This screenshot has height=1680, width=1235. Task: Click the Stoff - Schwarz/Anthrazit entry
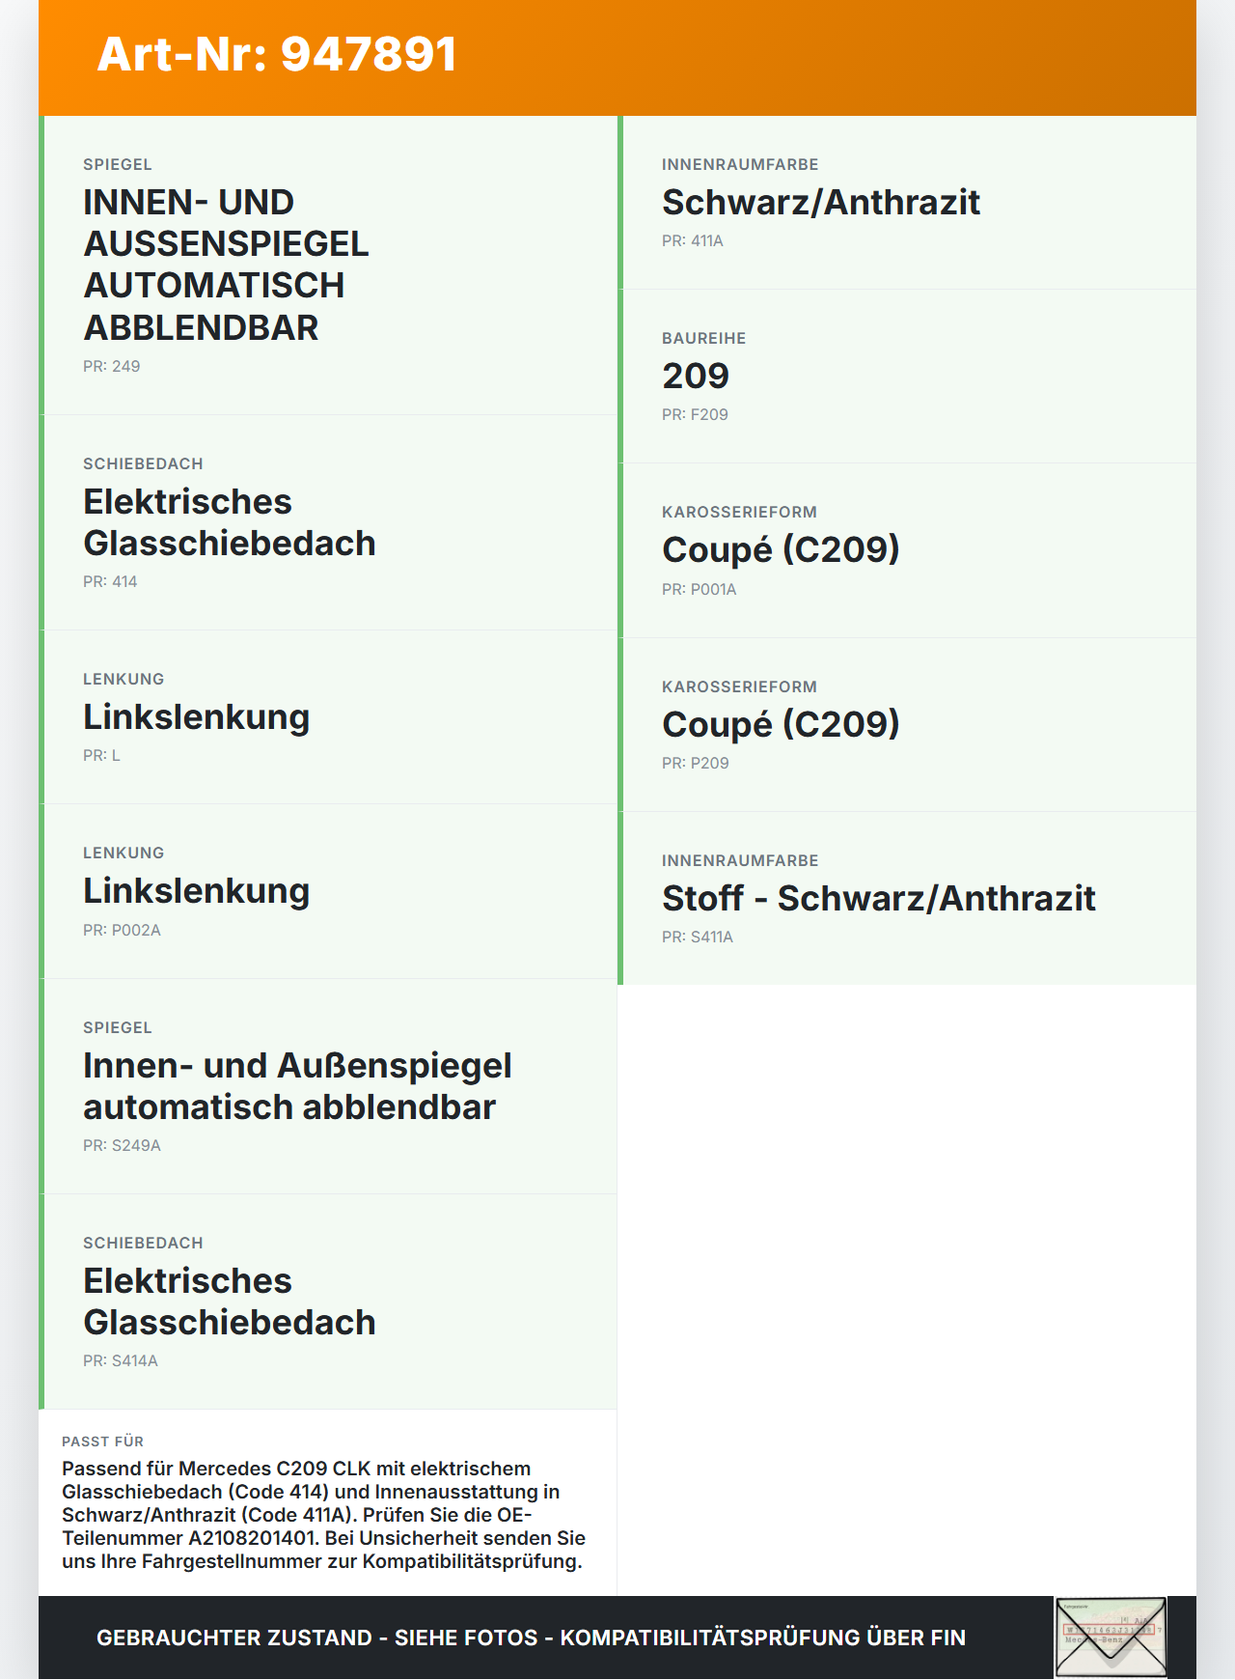tap(907, 898)
